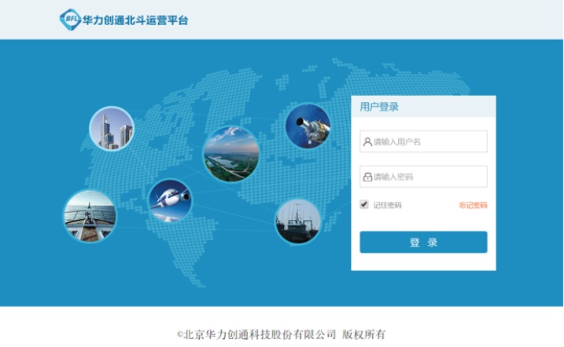Click the 华力创通北斗运营平台 header title

[x=135, y=20]
